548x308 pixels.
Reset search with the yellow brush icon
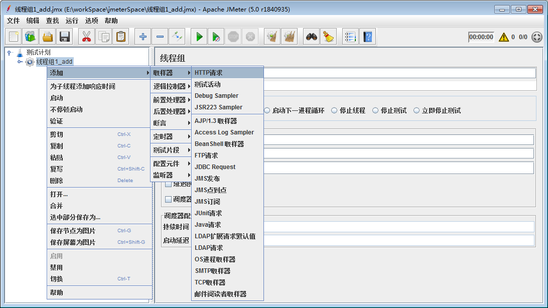pyautogui.click(x=329, y=37)
